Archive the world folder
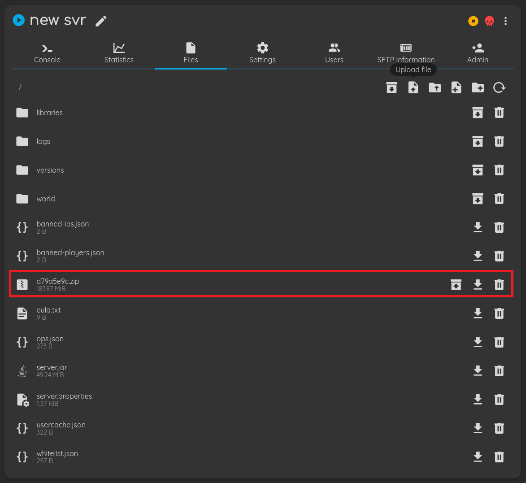 coord(478,199)
